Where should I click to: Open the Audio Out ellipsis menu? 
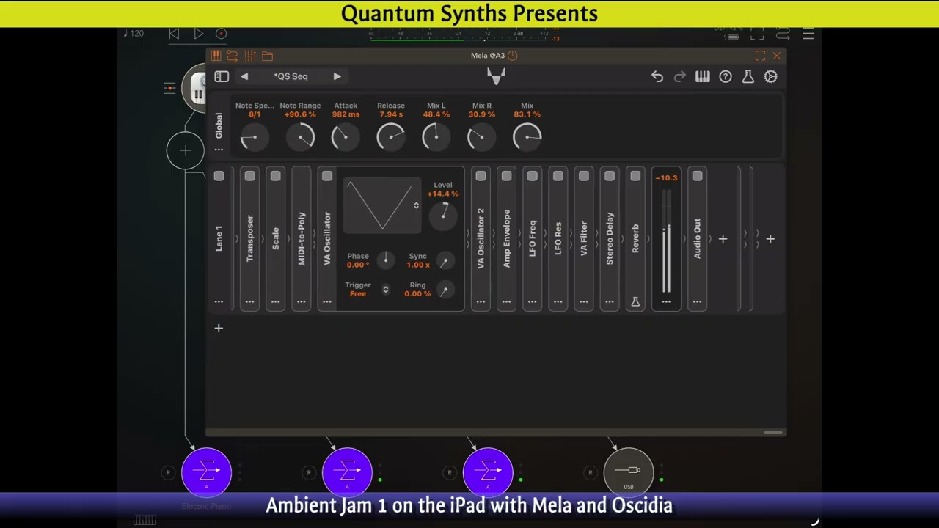697,301
